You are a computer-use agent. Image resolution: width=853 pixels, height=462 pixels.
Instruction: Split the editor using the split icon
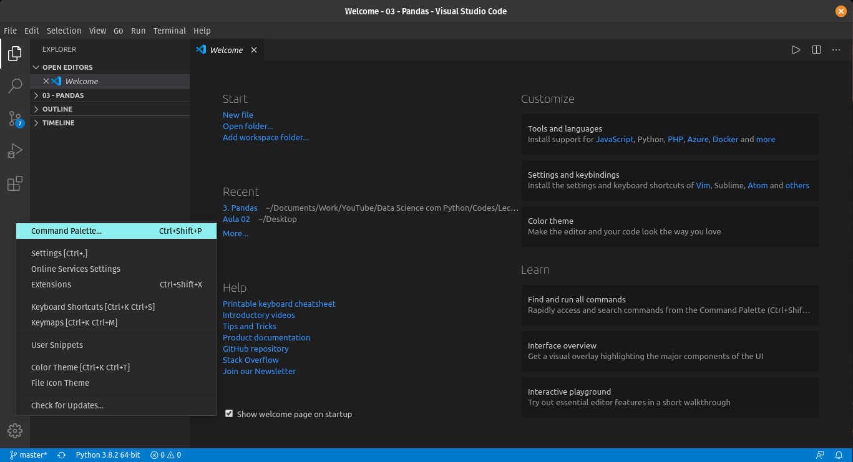816,50
